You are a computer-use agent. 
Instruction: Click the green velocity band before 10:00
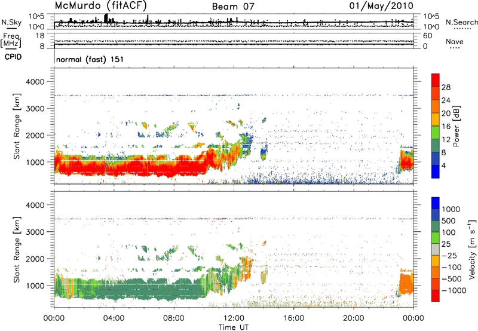[131, 290]
